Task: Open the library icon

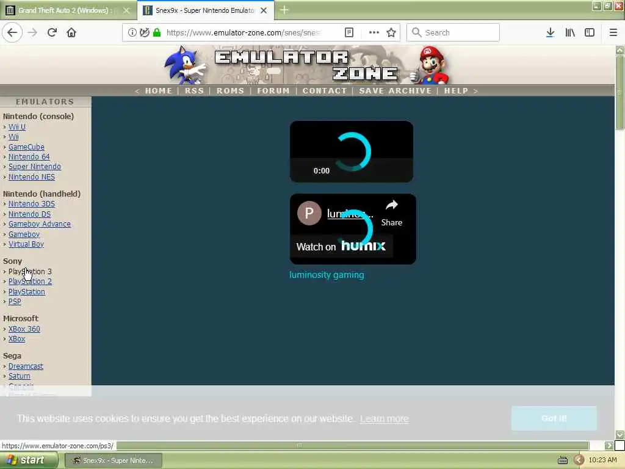Action: click(570, 32)
